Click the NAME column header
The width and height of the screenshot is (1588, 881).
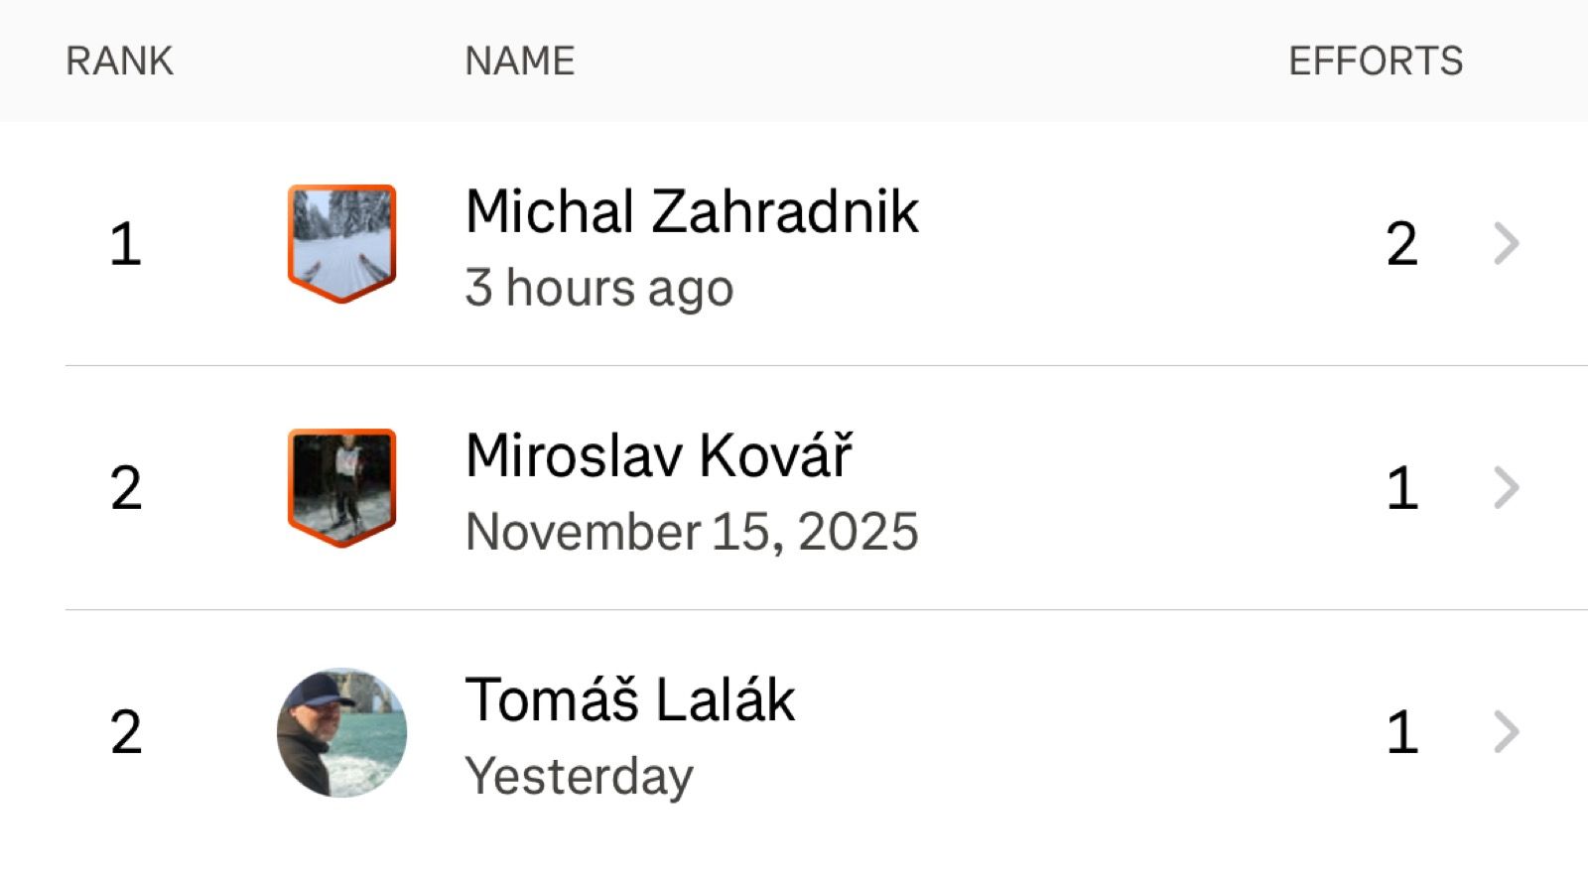[519, 62]
